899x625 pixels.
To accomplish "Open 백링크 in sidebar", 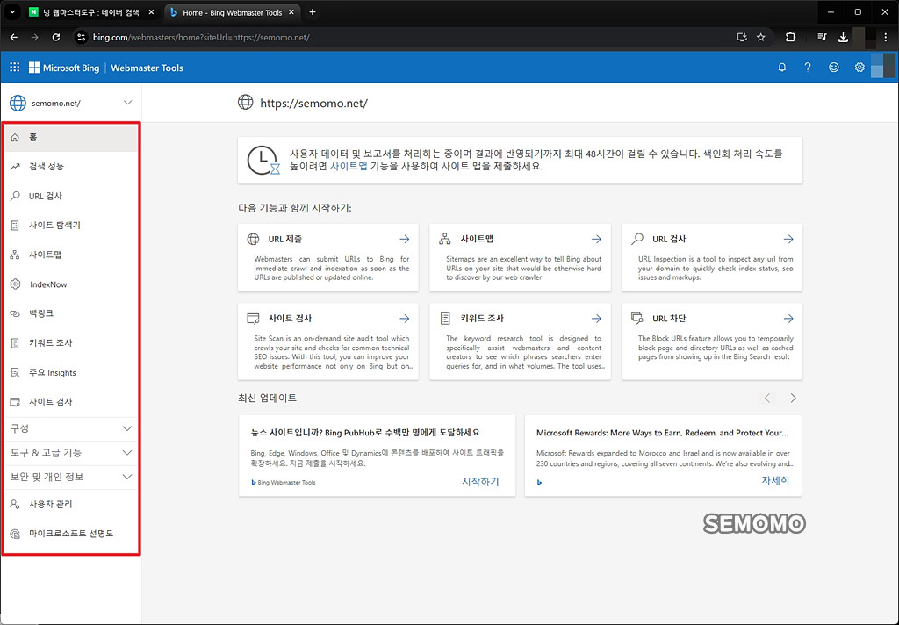I will click(x=71, y=313).
